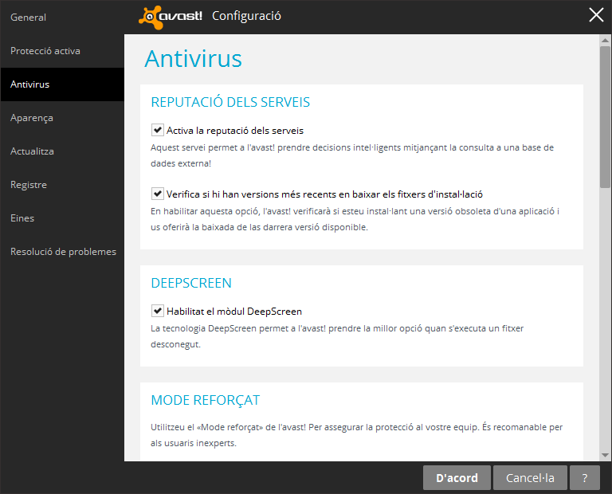The width and height of the screenshot is (612, 494).
Task: Toggle Verifica si hi han versions més recents
Action: point(157,194)
